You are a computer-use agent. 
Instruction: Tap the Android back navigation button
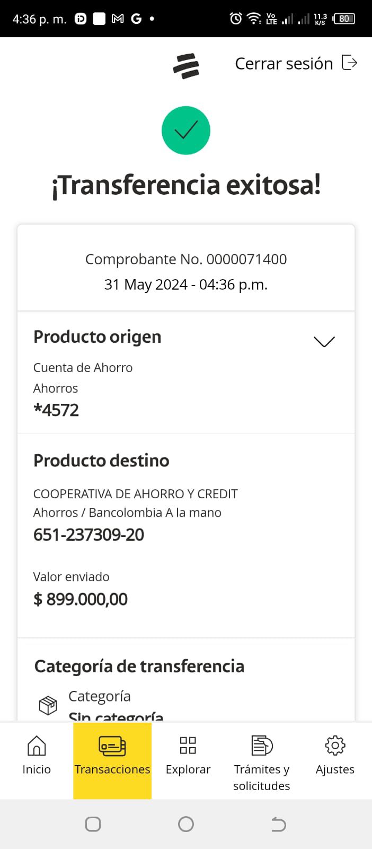(x=279, y=824)
